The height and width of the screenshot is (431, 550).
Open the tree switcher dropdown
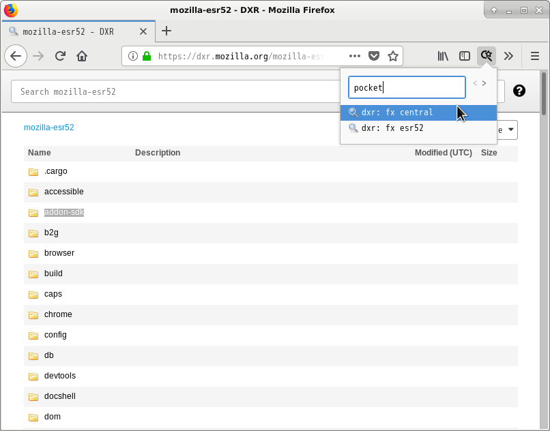click(x=507, y=130)
